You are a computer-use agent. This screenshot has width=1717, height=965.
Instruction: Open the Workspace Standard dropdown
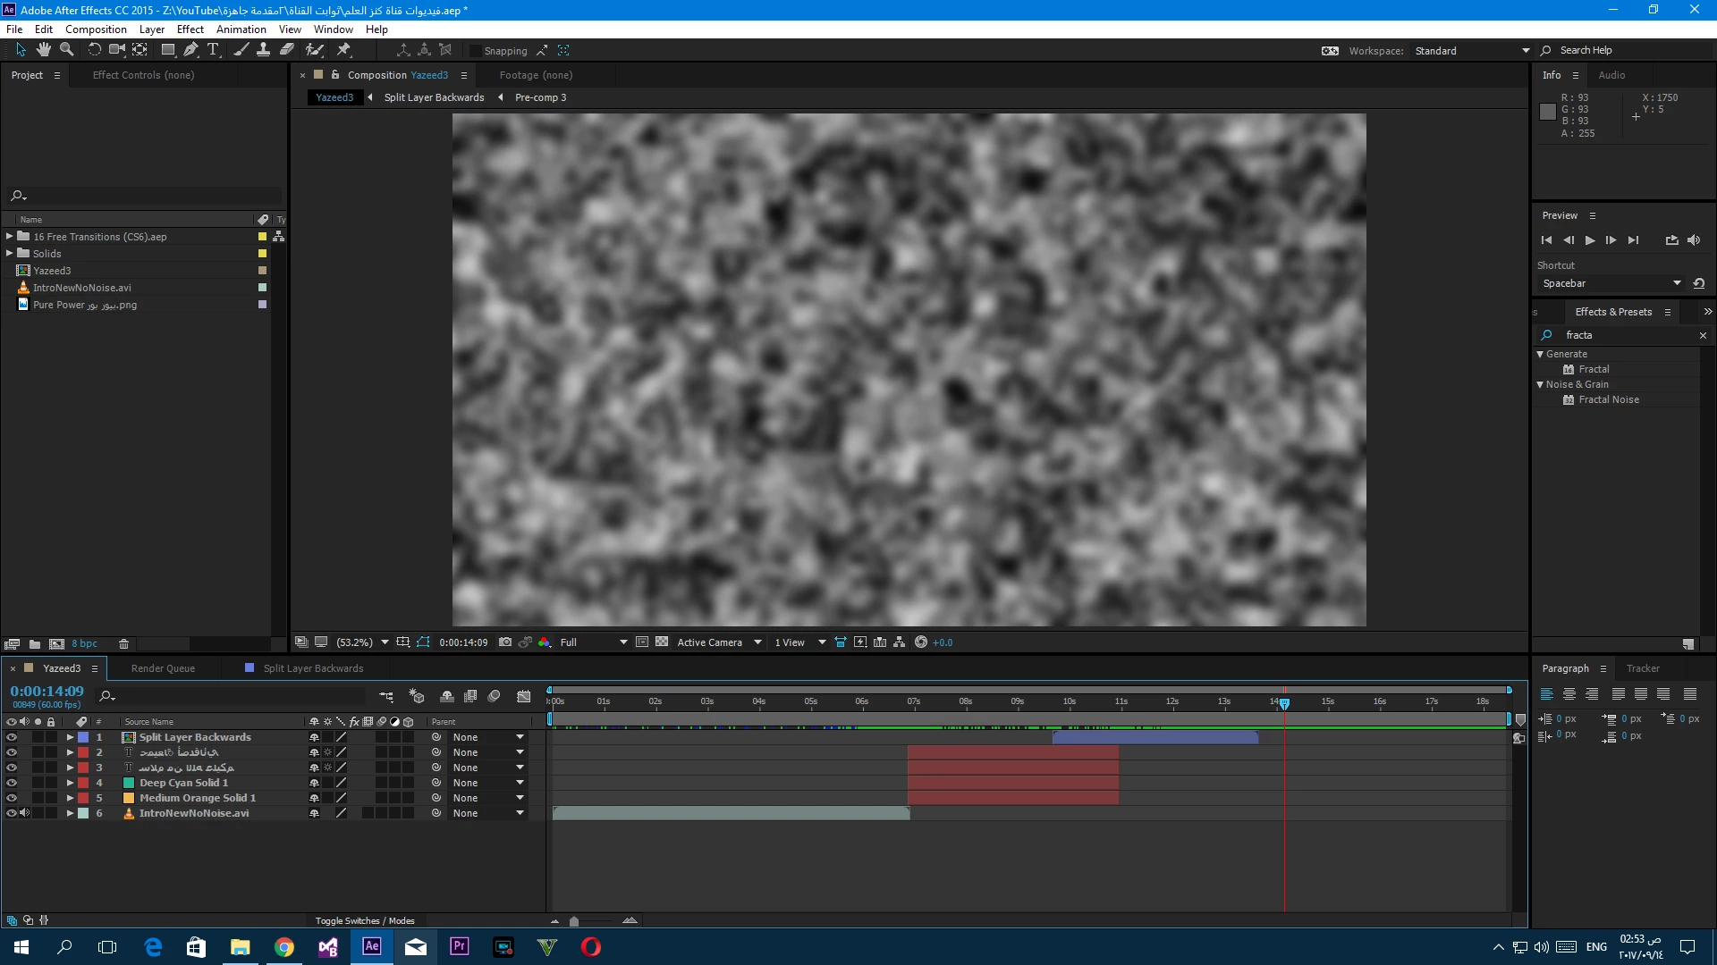[1472, 51]
